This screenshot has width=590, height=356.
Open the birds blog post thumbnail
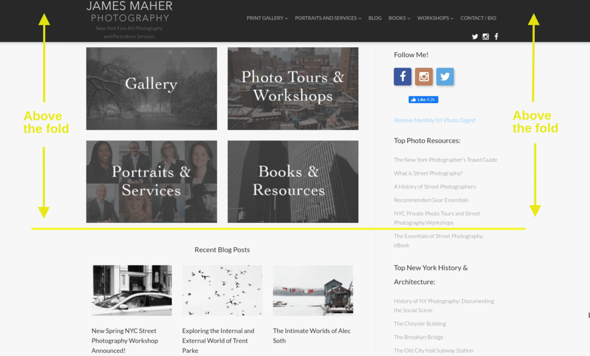222,290
